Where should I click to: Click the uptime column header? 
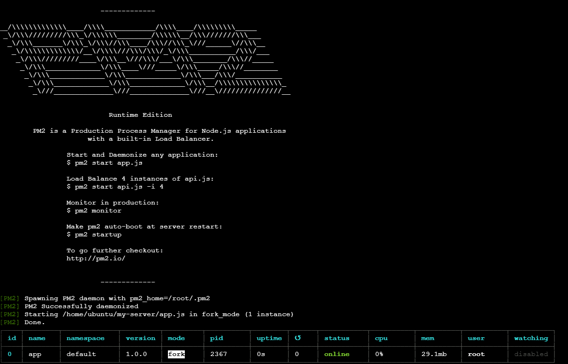pos(269,338)
